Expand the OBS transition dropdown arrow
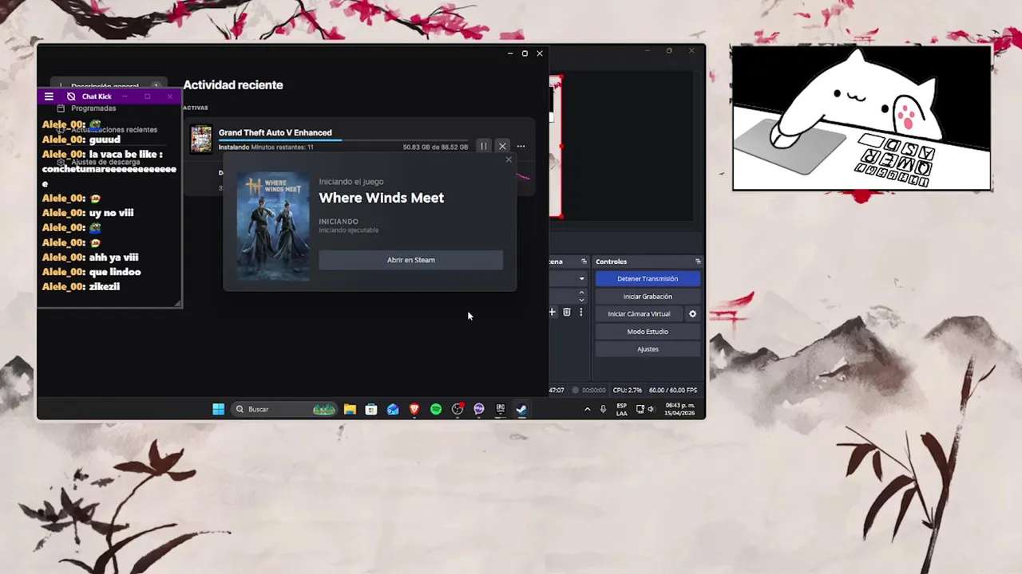 tap(581, 279)
